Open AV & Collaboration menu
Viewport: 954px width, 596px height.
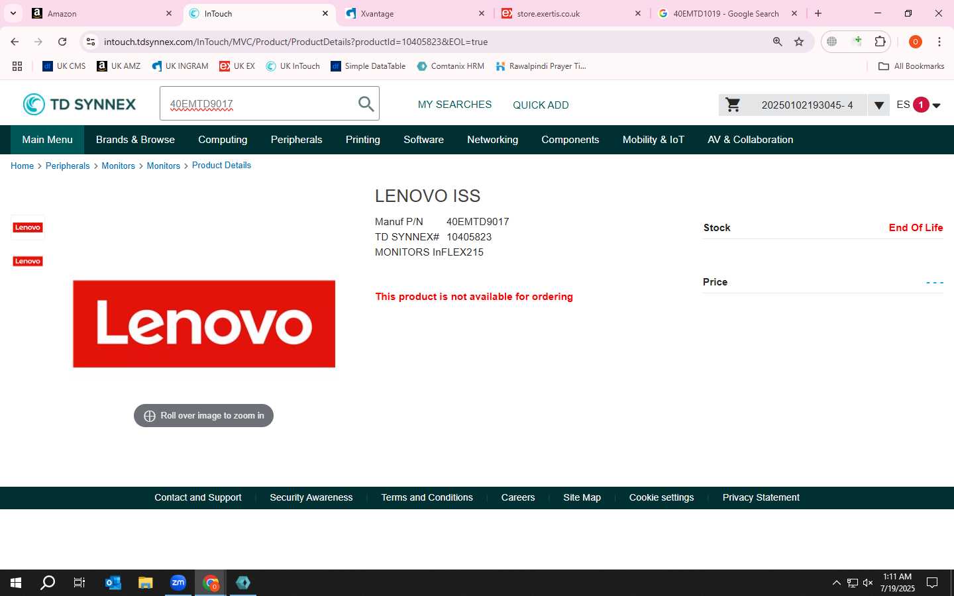point(750,140)
